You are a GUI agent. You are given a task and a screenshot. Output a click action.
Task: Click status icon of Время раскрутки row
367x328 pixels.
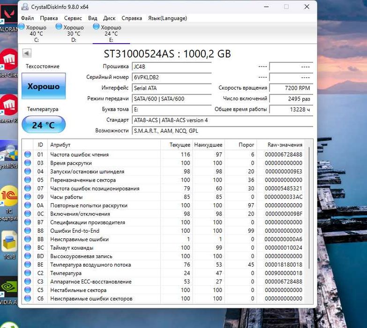click(28, 163)
